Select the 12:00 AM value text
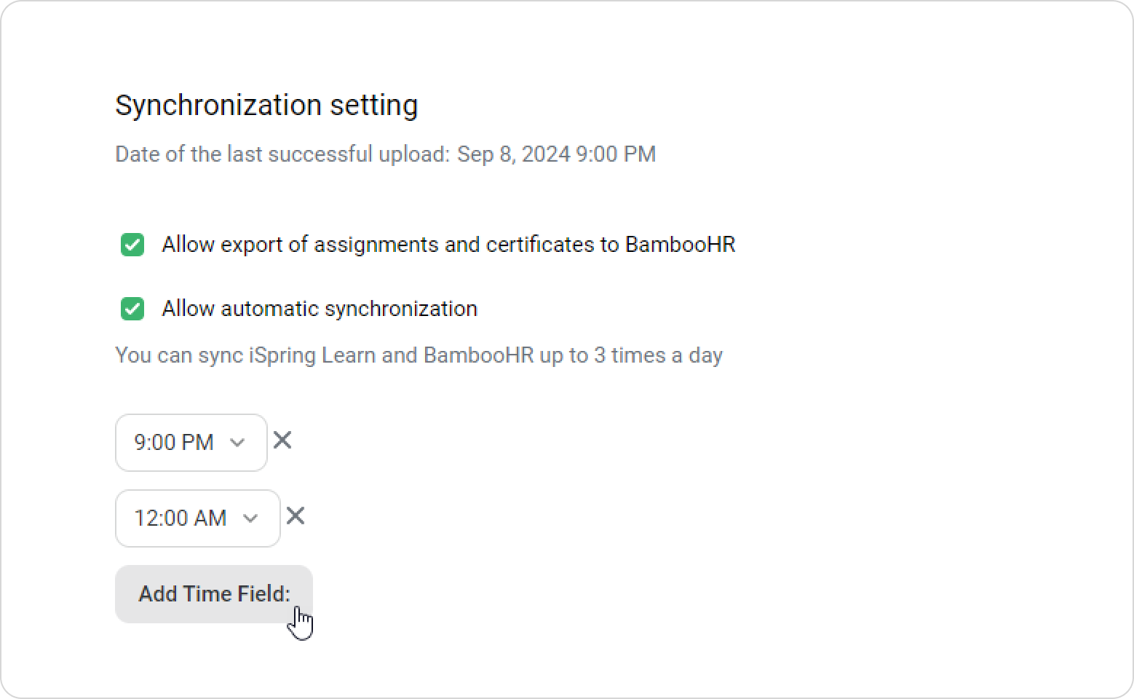 pyautogui.click(x=181, y=518)
